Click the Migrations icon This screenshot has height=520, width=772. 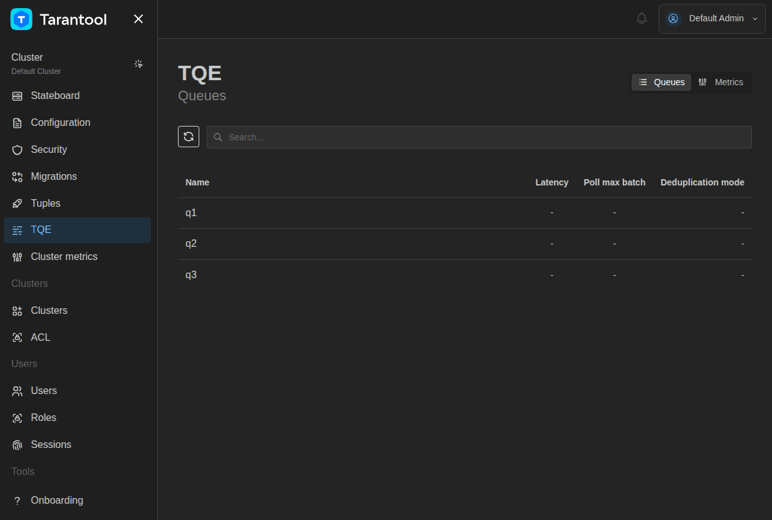(x=18, y=177)
